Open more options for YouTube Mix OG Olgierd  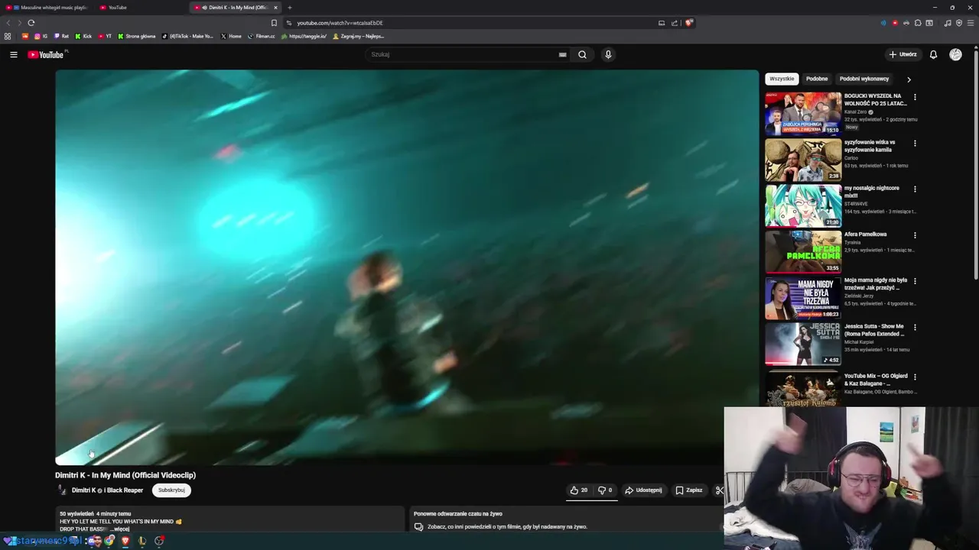tap(915, 377)
